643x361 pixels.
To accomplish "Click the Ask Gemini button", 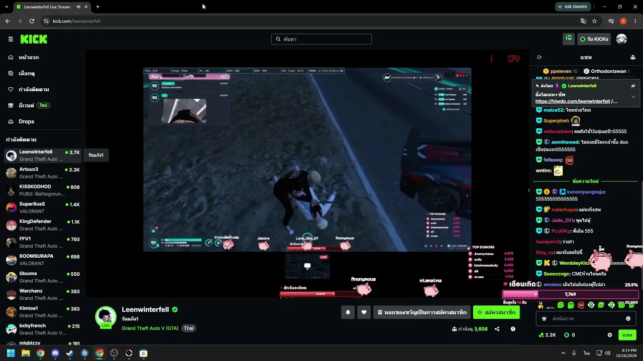I will pyautogui.click(x=573, y=7).
